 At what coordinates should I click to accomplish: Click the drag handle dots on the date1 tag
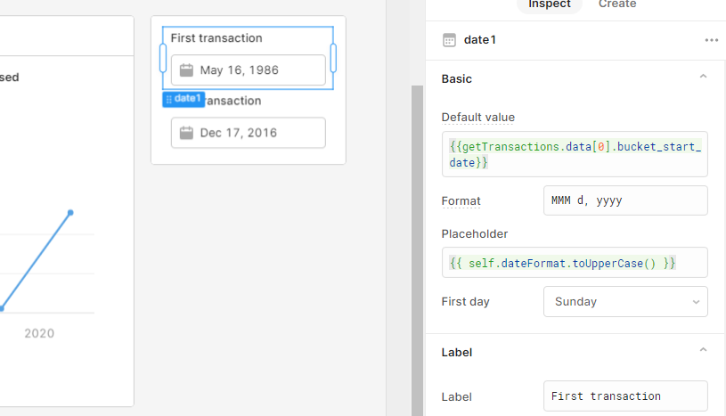[x=169, y=99]
